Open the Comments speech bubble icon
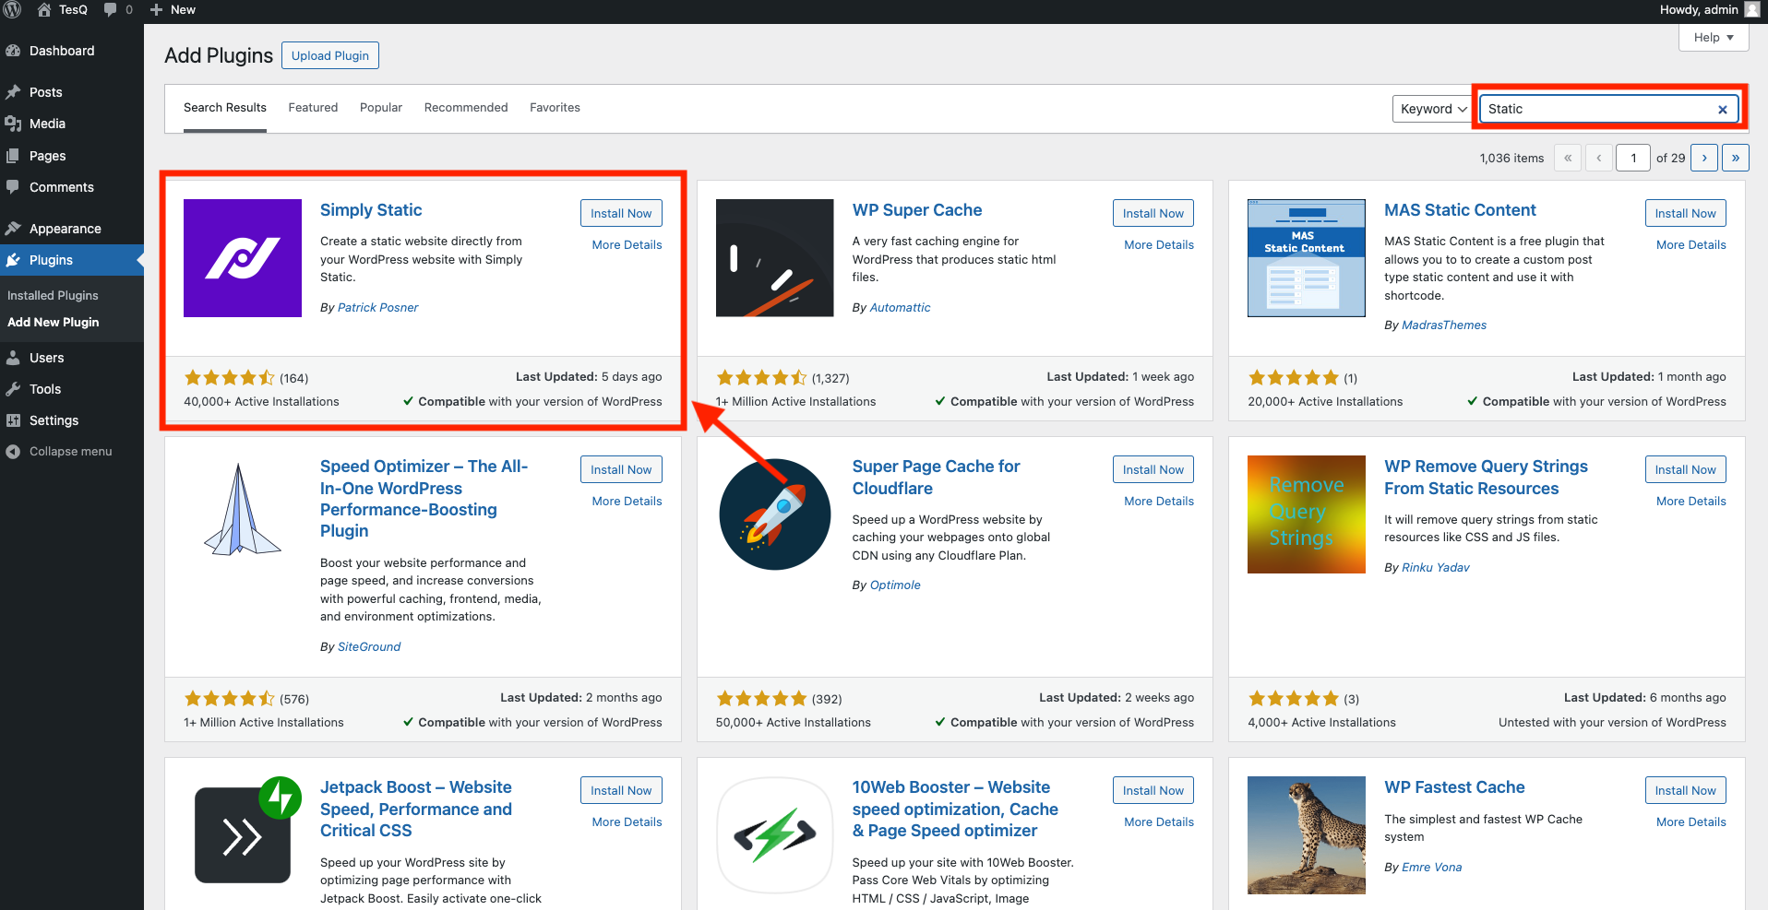 (15, 187)
